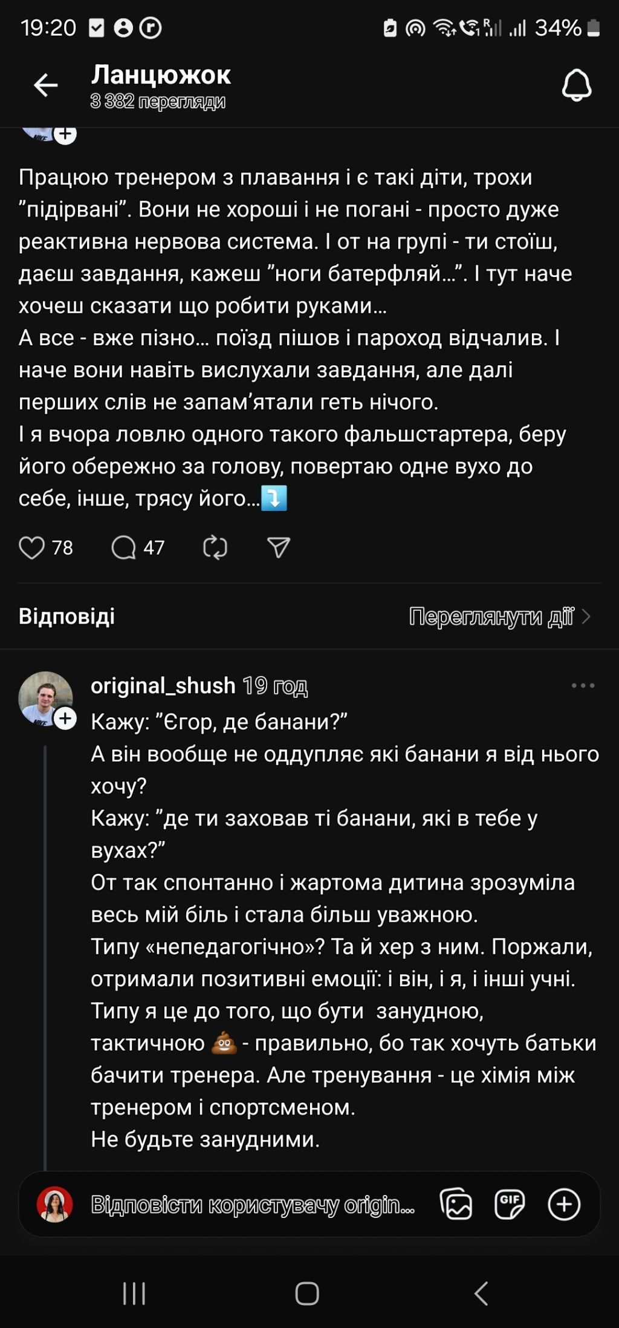Open the original_shush username link
Viewport: 619px width, 1328px height.
pyautogui.click(x=163, y=686)
